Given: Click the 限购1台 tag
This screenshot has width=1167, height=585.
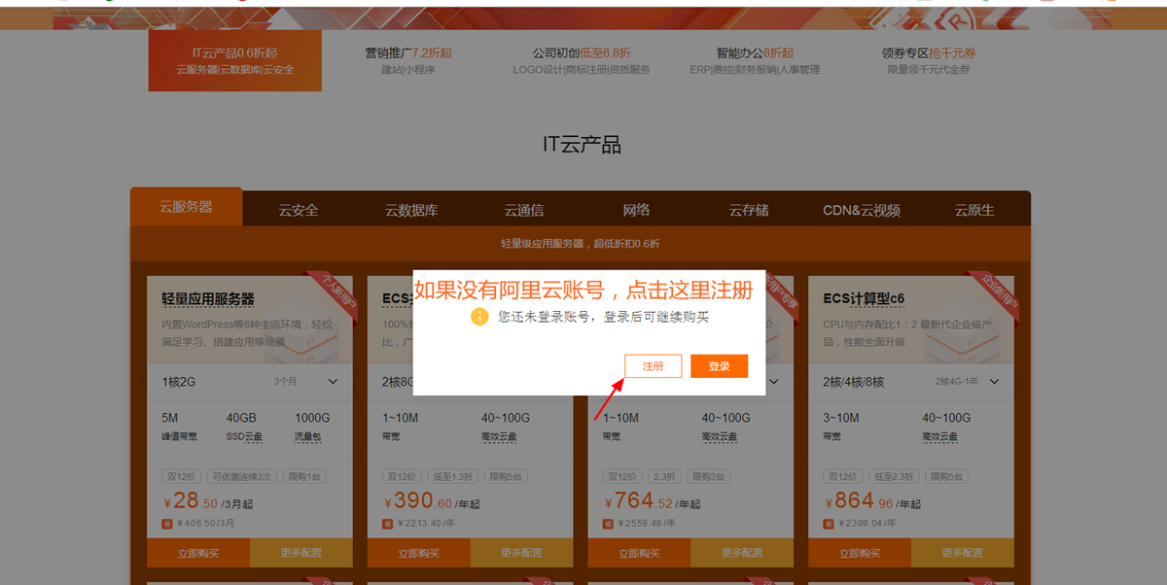Looking at the screenshot, I should 305,477.
